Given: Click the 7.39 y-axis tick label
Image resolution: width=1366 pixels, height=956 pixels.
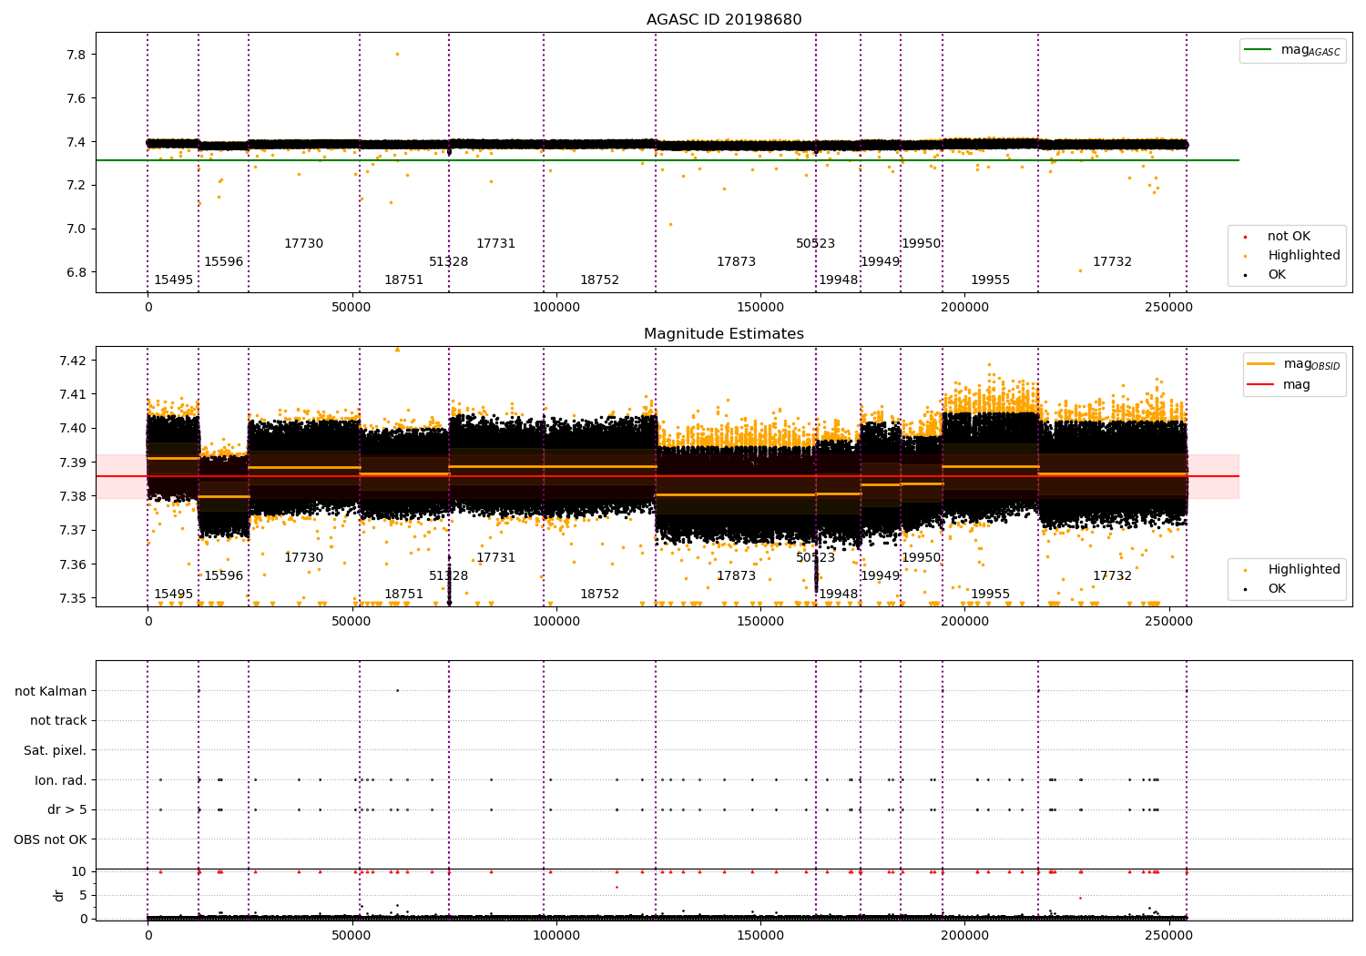Looking at the screenshot, I should (x=73, y=463).
